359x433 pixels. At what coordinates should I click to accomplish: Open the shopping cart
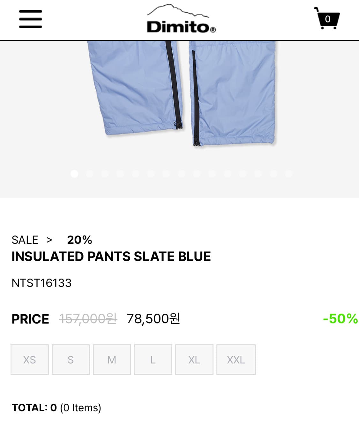coord(327,19)
